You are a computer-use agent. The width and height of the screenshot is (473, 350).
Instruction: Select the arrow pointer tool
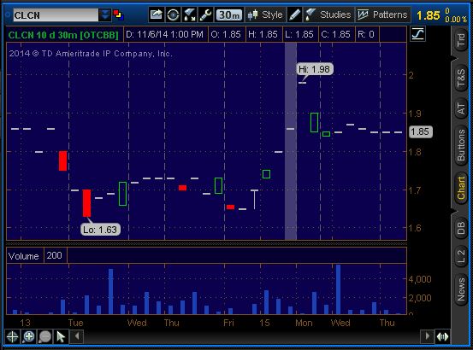click(x=62, y=336)
